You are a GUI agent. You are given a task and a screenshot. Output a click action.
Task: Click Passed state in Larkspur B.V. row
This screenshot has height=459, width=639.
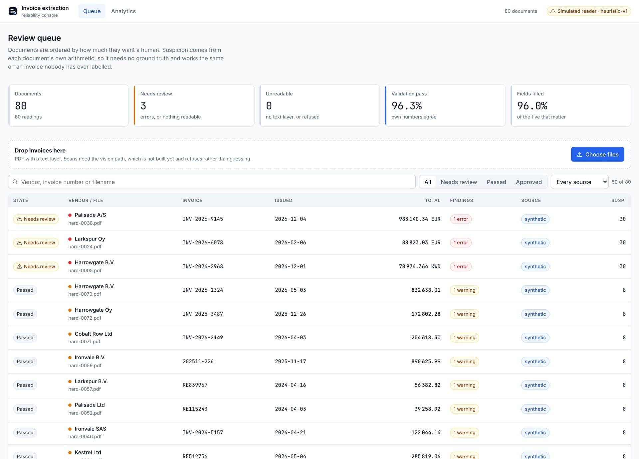pos(25,385)
